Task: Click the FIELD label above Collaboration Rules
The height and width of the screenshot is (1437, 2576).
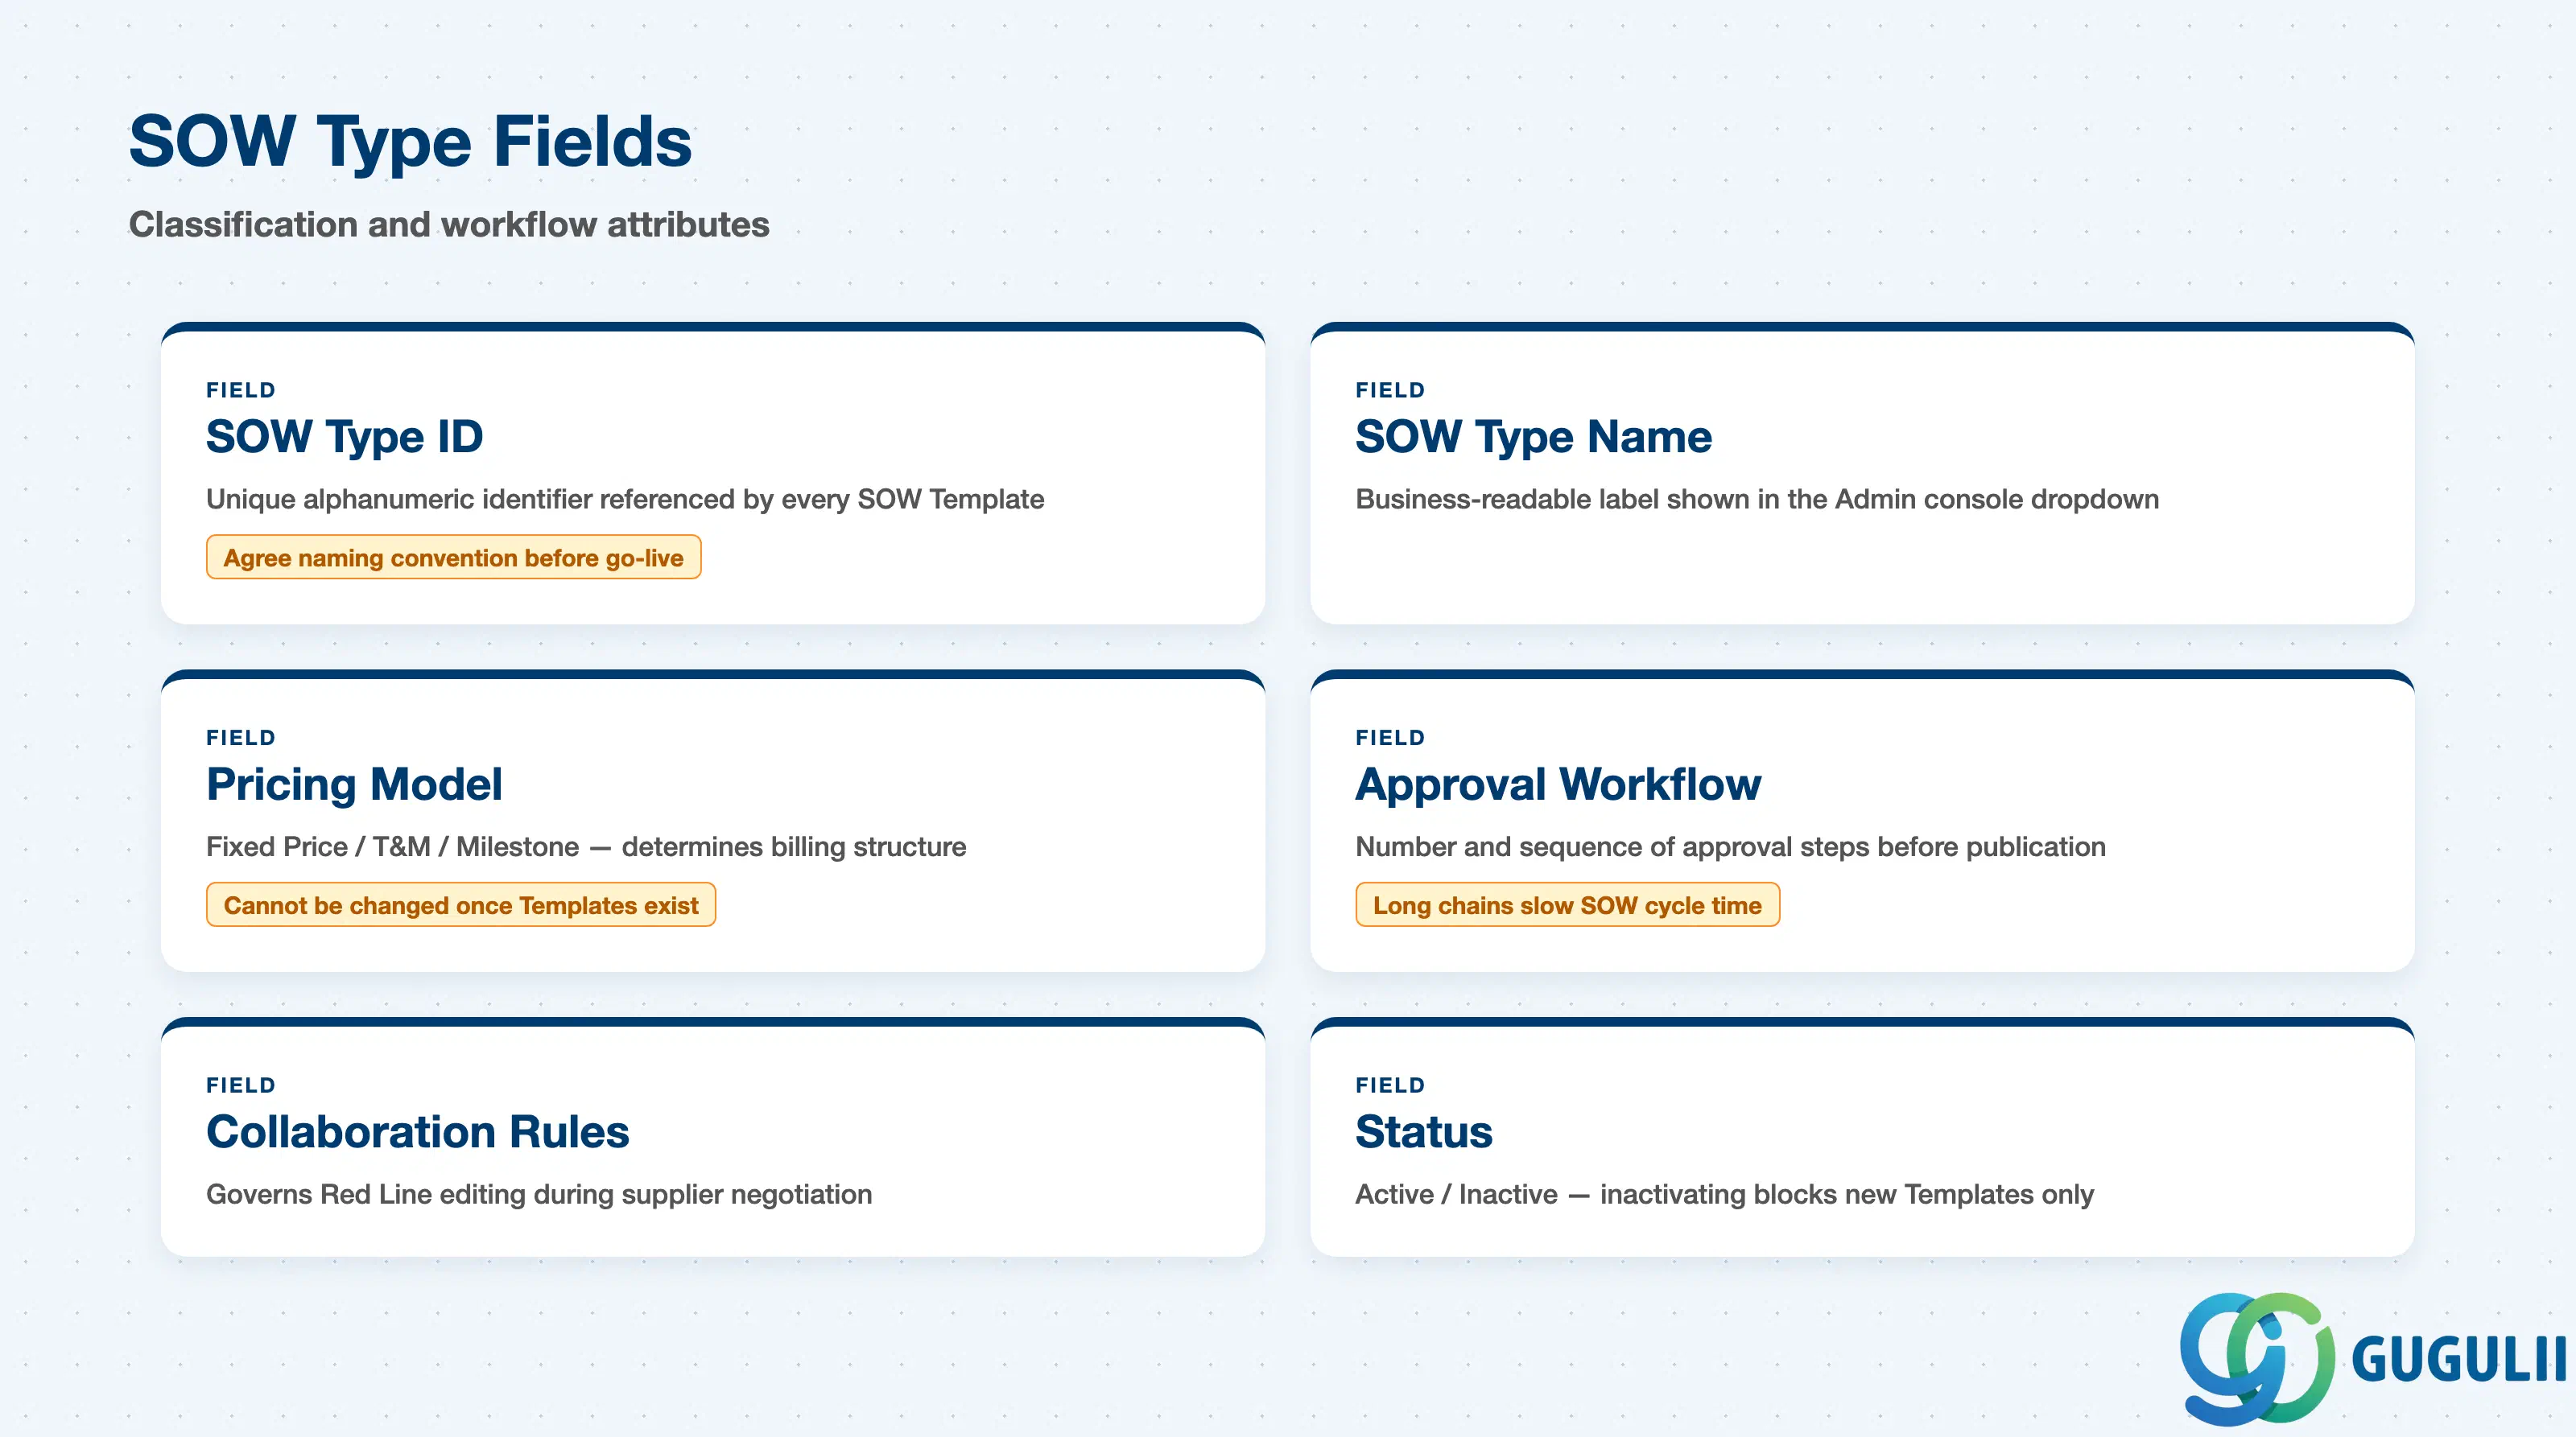Action: click(x=241, y=1085)
